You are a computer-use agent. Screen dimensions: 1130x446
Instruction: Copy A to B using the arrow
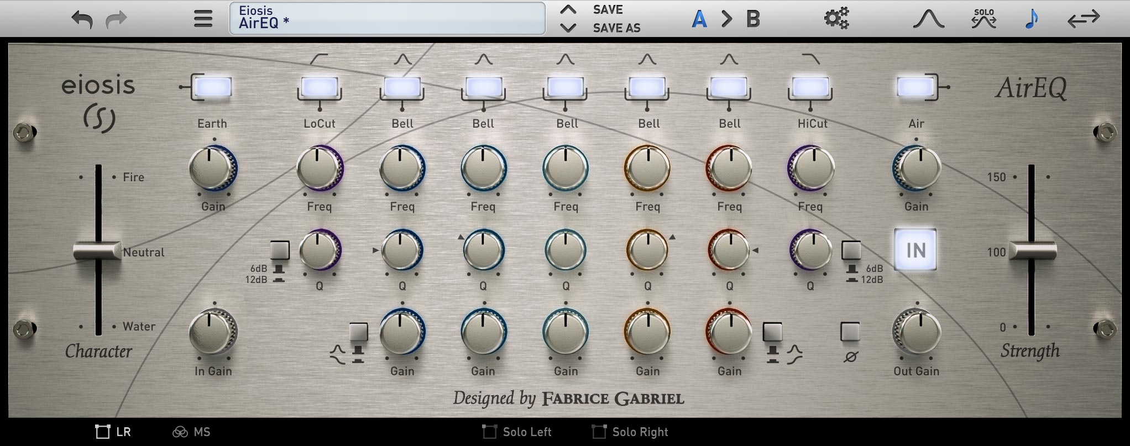coord(727,19)
